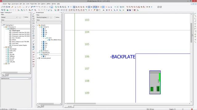Click the Zoom window magnifier icon
This screenshot has width=197, height=110.
coord(58,7)
